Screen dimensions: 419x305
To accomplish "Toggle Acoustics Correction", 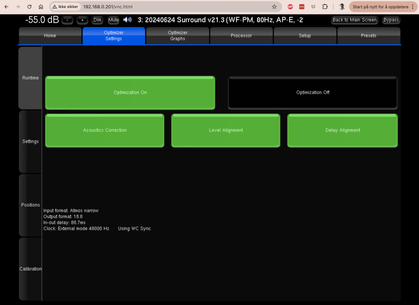I will (x=105, y=130).
